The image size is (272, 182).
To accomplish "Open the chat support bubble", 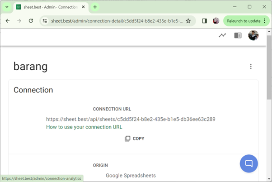I will point(249,163).
